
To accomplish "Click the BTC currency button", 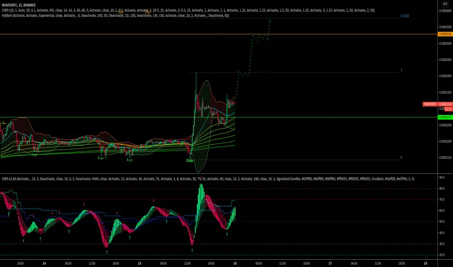I will coord(445,4).
